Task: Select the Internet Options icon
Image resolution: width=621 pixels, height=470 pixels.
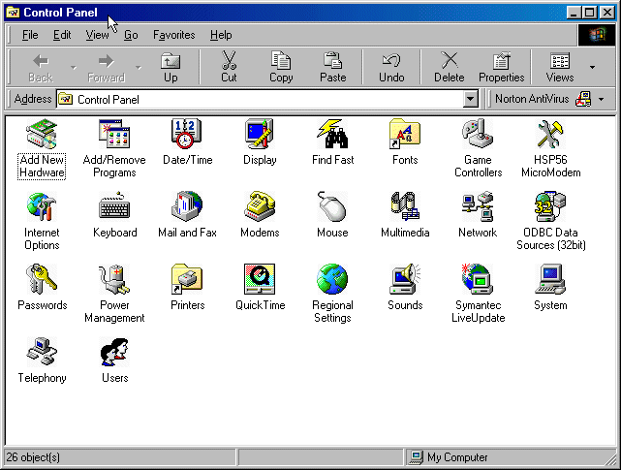Action: (x=42, y=206)
